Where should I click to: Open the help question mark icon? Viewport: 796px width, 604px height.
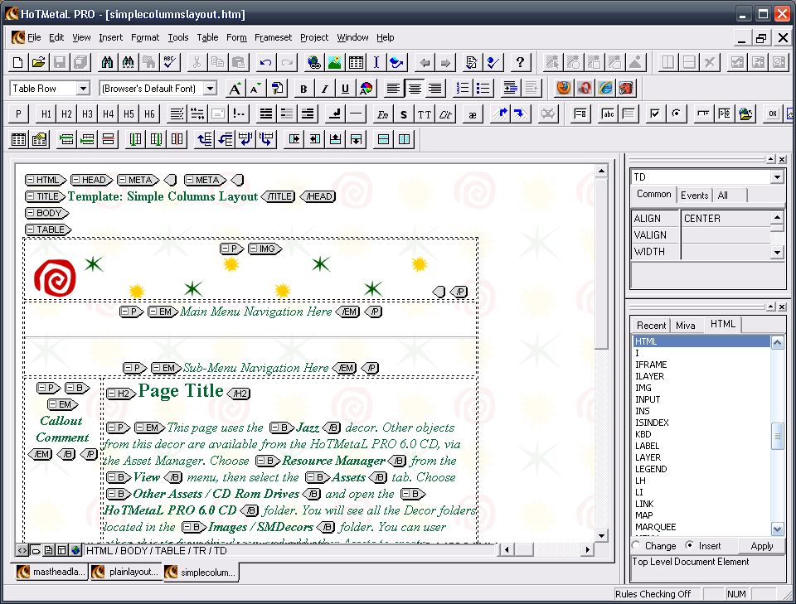520,62
